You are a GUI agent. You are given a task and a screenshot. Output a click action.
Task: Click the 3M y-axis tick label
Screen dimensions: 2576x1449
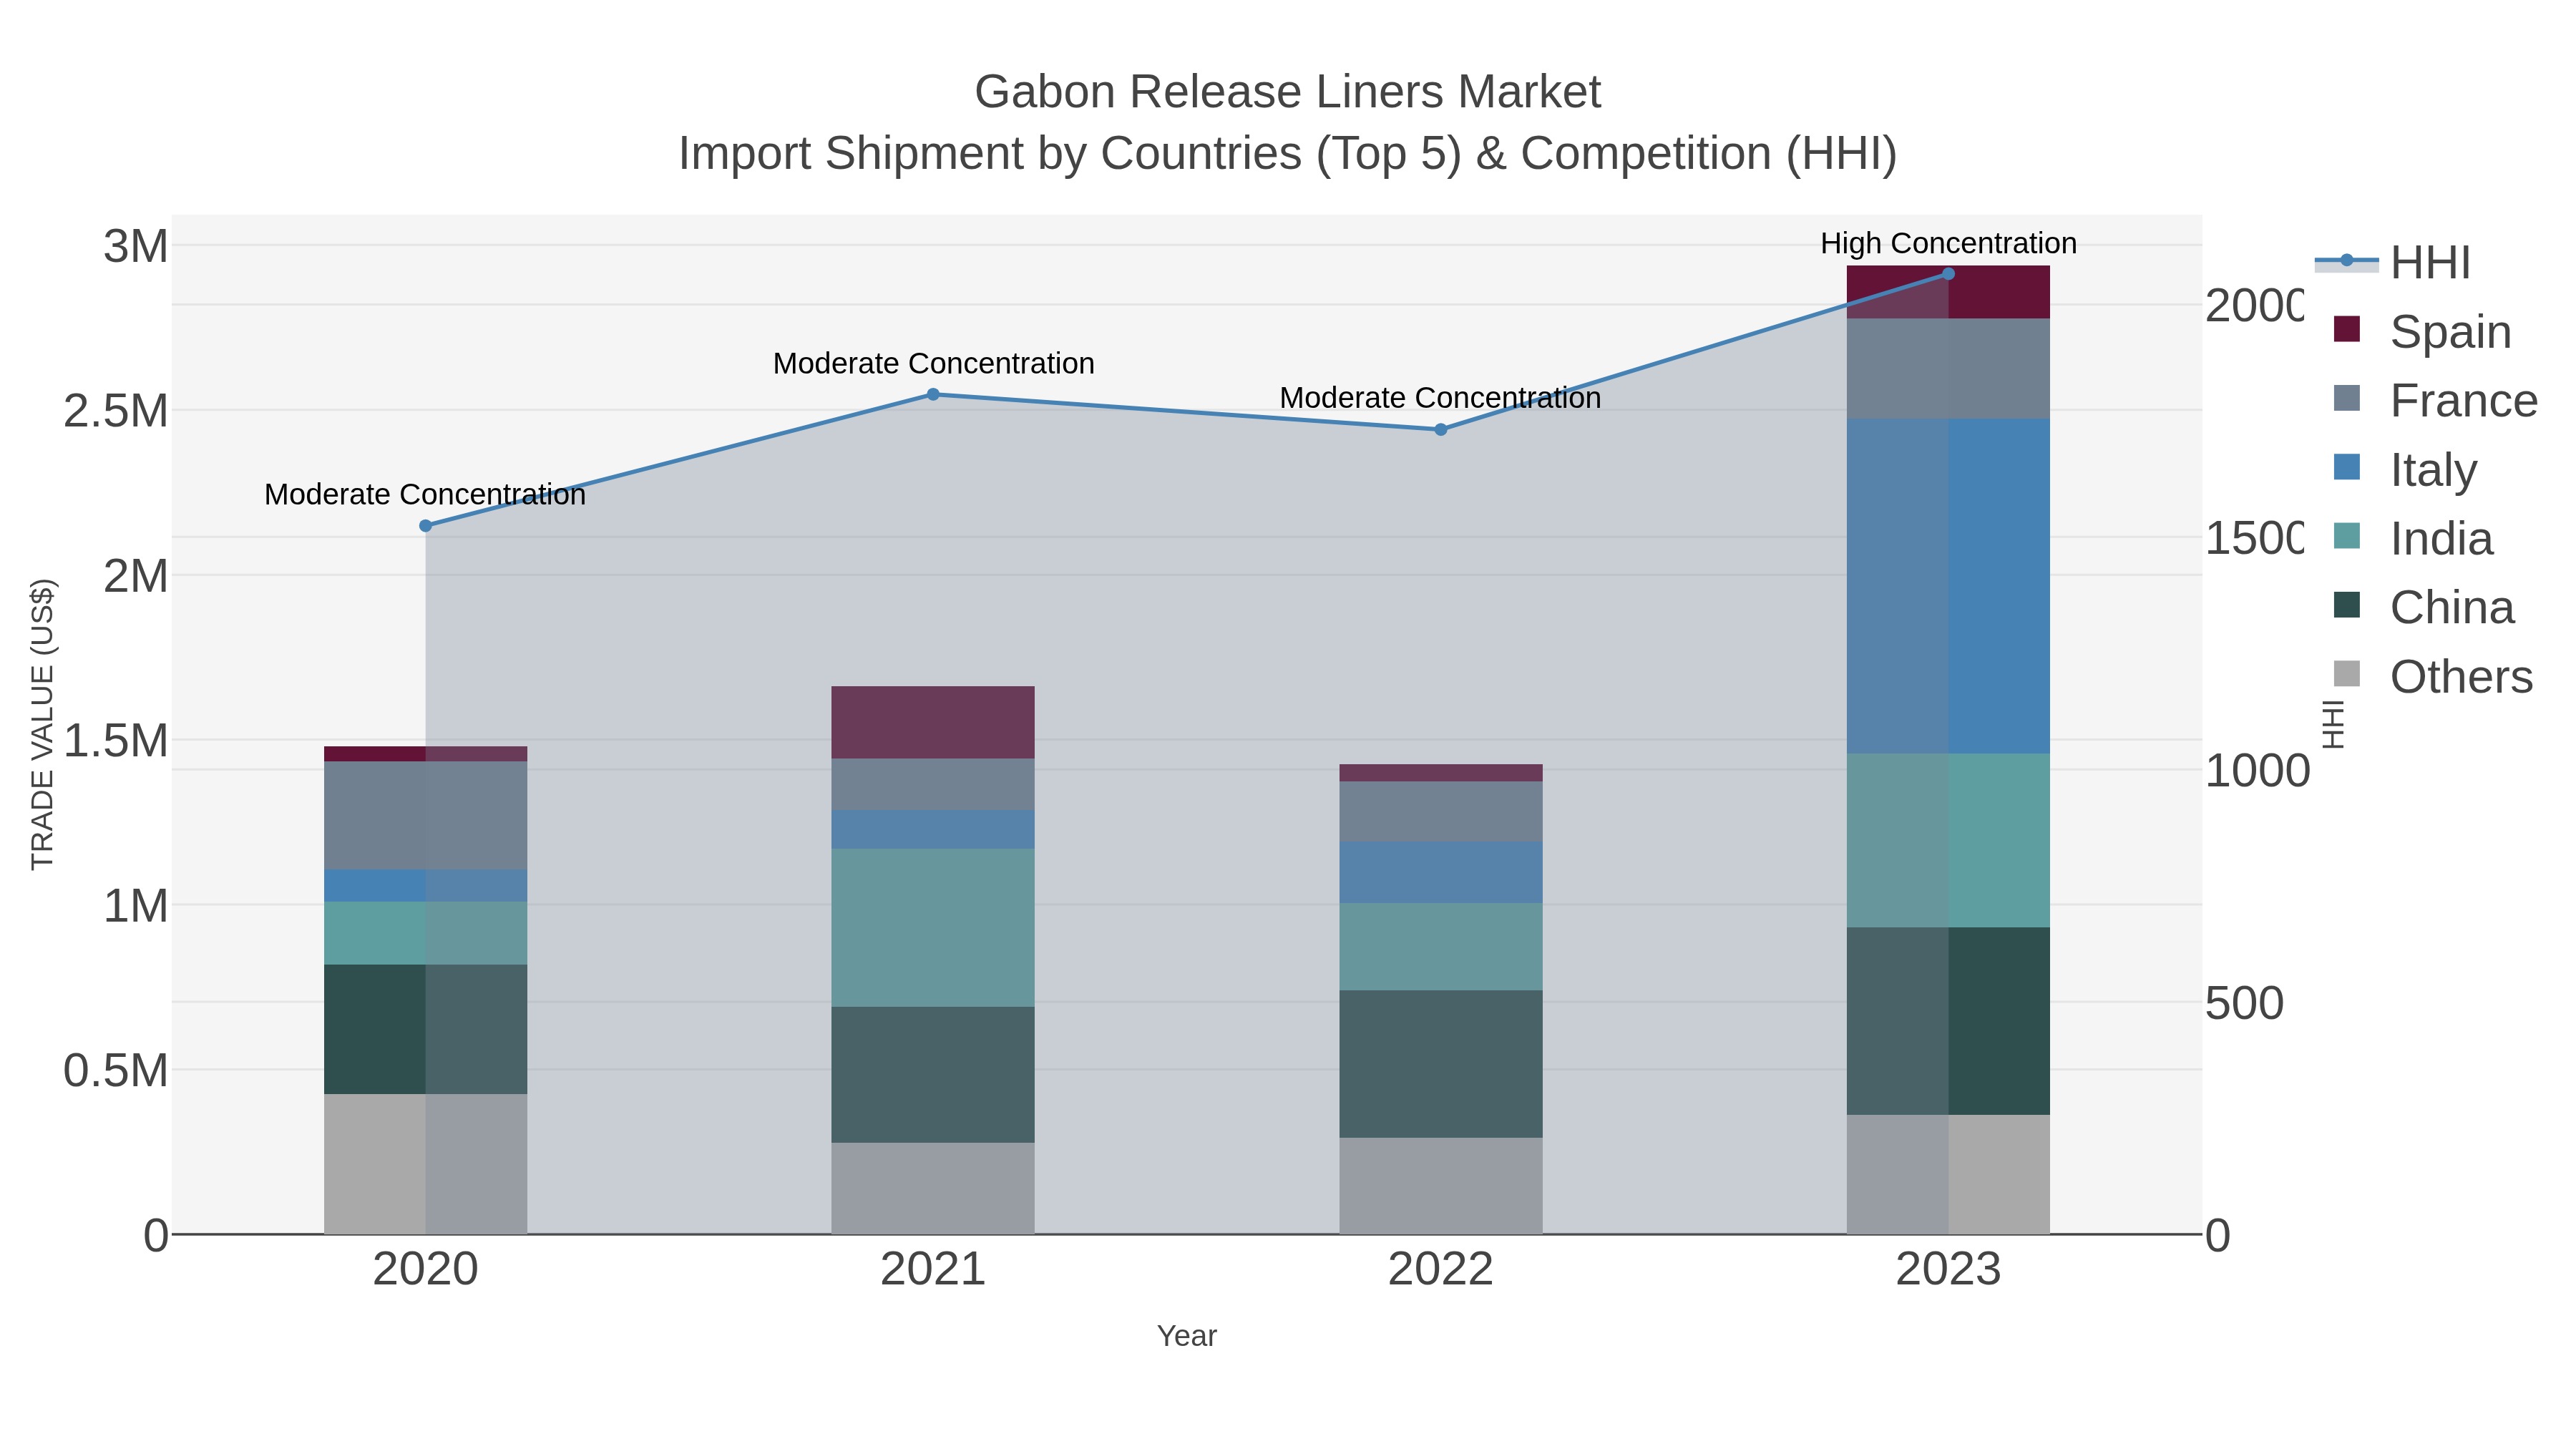[x=136, y=246]
